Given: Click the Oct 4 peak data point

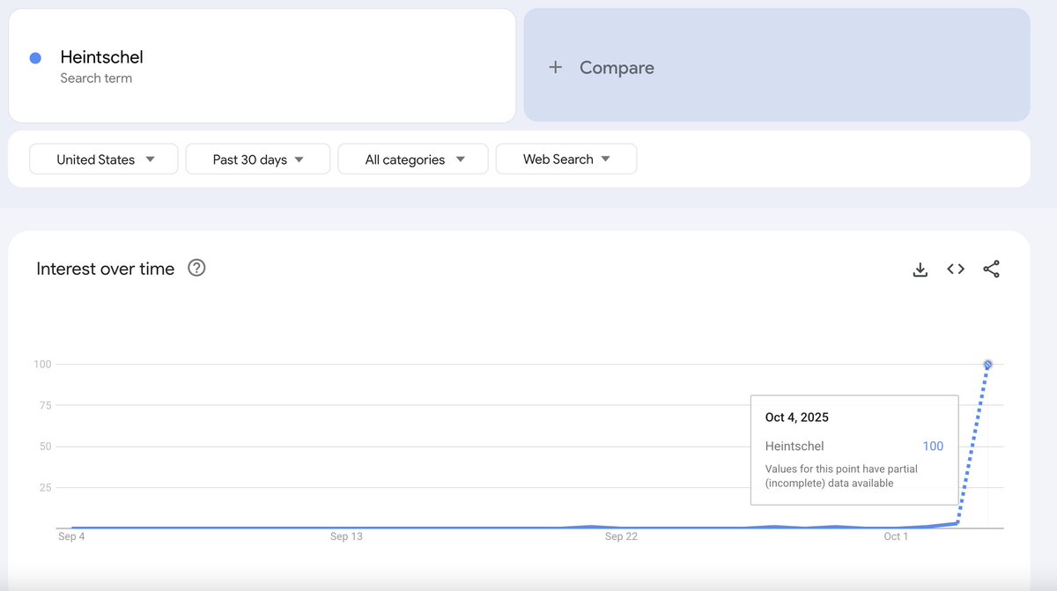Looking at the screenshot, I should 988,365.
